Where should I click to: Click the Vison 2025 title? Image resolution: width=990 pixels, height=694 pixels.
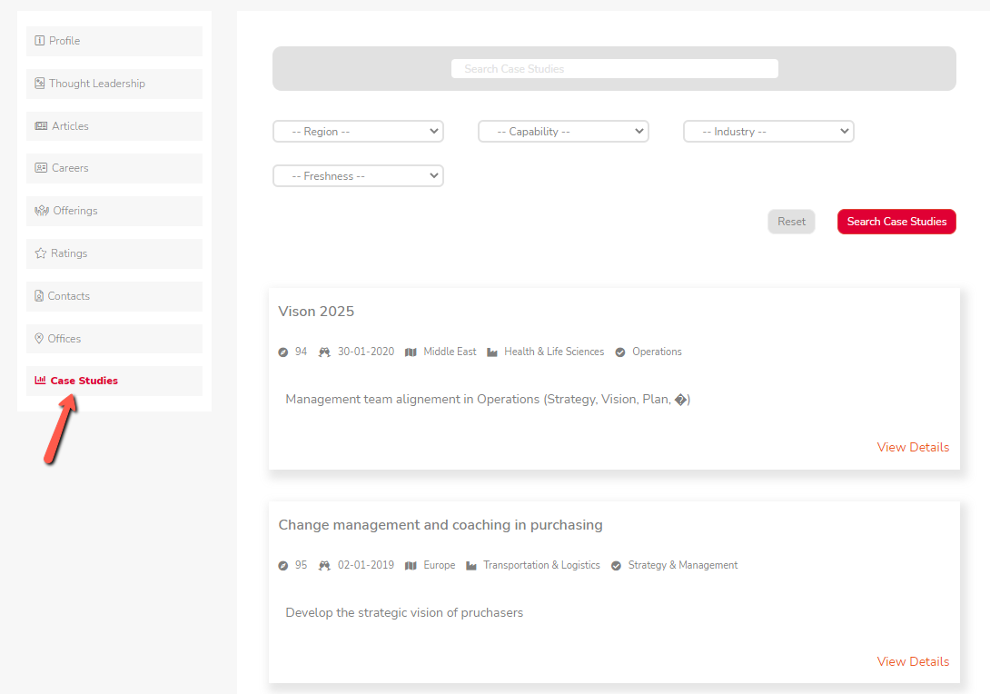point(316,312)
